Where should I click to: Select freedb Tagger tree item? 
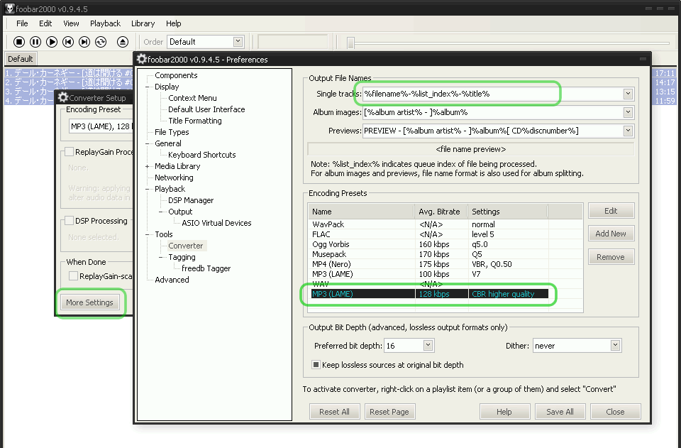click(x=206, y=268)
